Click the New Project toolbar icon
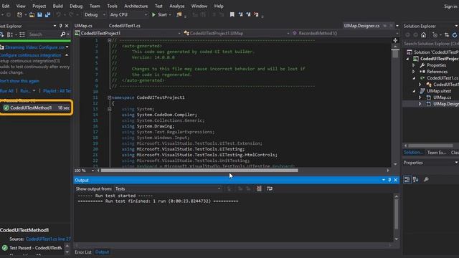Screen dimensions: 459x258 click(19, 14)
